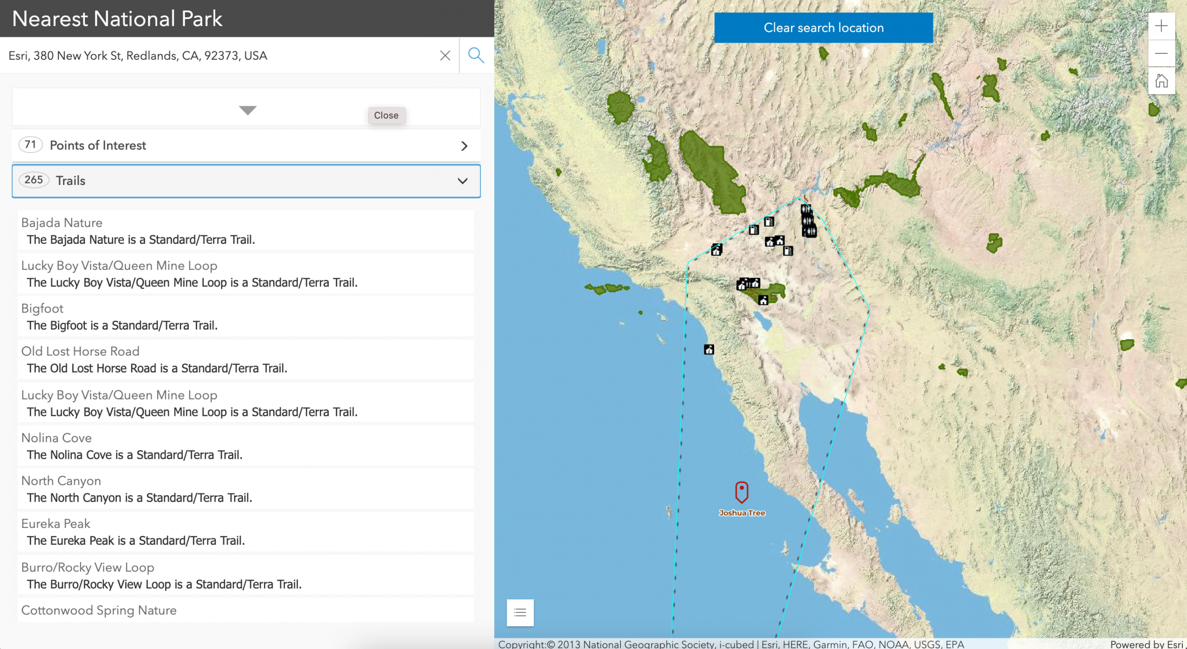
Task: Zoom out of the map
Action: [x=1161, y=54]
